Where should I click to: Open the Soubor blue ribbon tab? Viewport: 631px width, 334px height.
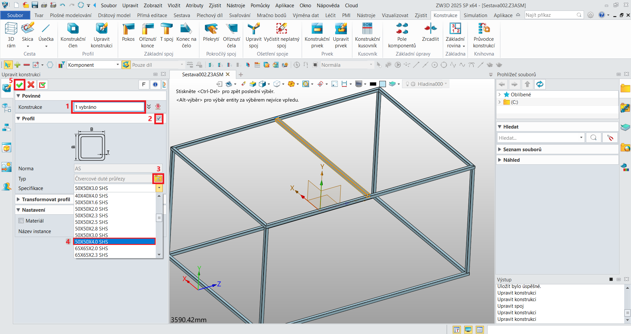pos(15,15)
